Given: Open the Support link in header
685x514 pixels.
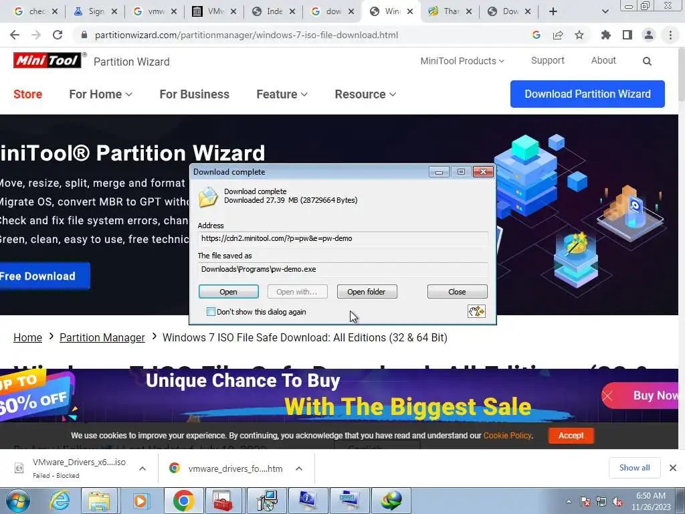Looking at the screenshot, I should pos(547,60).
